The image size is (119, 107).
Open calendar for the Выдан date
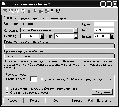point(112,36)
